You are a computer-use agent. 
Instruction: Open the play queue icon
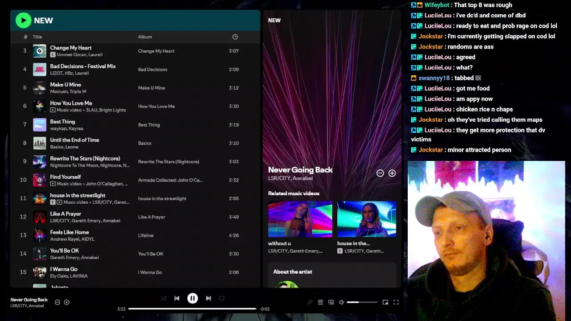point(320,302)
